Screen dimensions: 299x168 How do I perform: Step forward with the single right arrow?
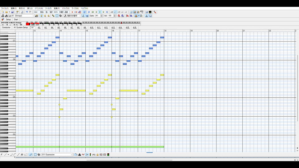tap(103, 12)
